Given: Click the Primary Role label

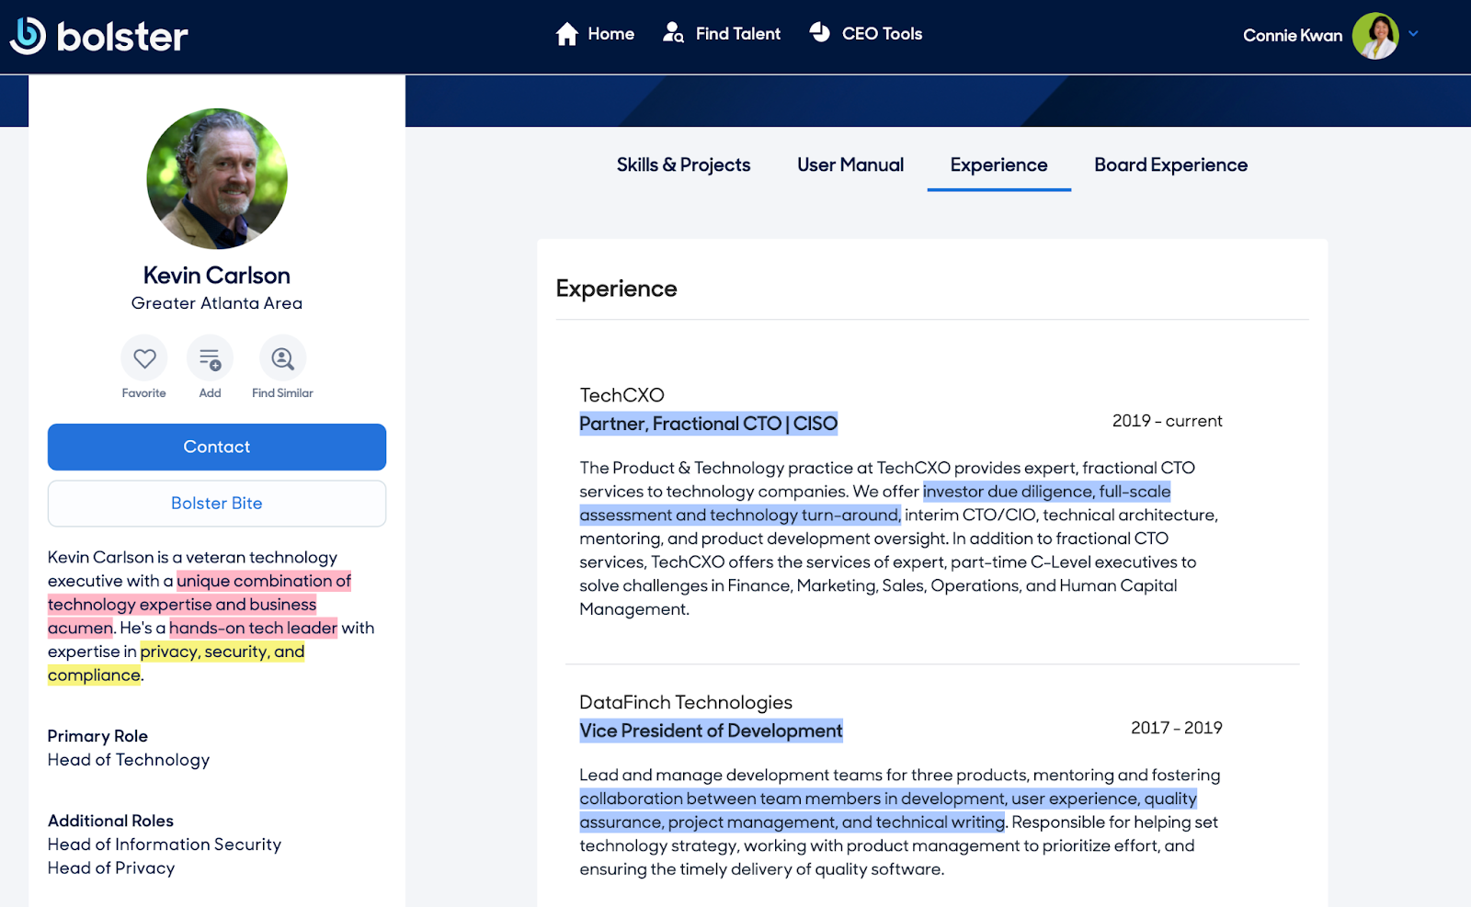Looking at the screenshot, I should click(97, 736).
